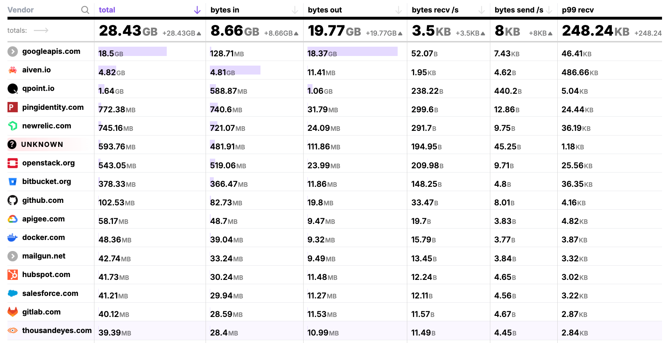Click the hubspot.com orange logo icon

[13, 275]
